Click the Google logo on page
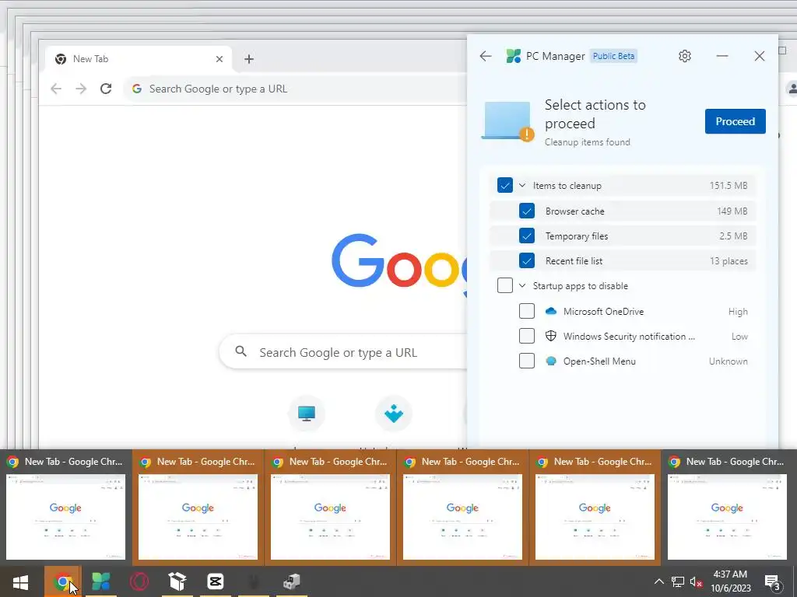The width and height of the screenshot is (797, 597). click(x=399, y=267)
